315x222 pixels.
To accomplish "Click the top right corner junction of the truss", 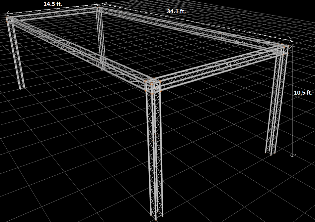I will pyautogui.click(x=283, y=49).
